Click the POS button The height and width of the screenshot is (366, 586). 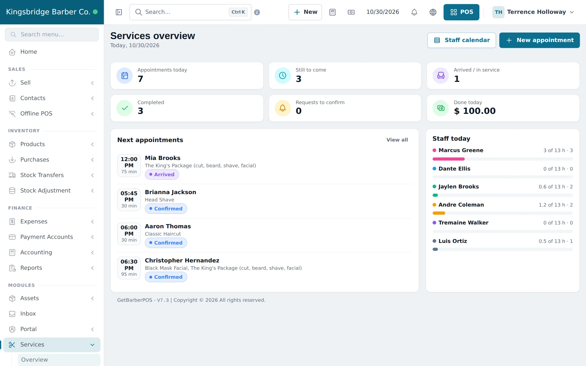(461, 12)
